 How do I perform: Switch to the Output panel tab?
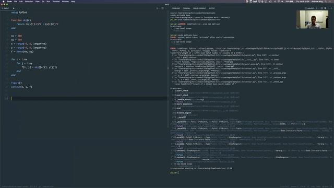[212, 8]
